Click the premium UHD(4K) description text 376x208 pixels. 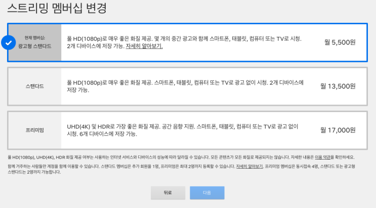[x=183, y=130]
